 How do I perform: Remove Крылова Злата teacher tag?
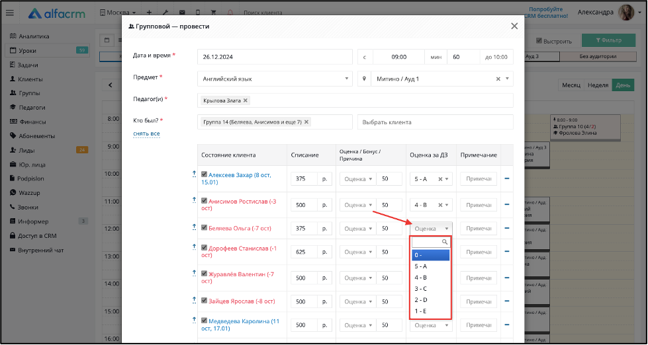(245, 100)
